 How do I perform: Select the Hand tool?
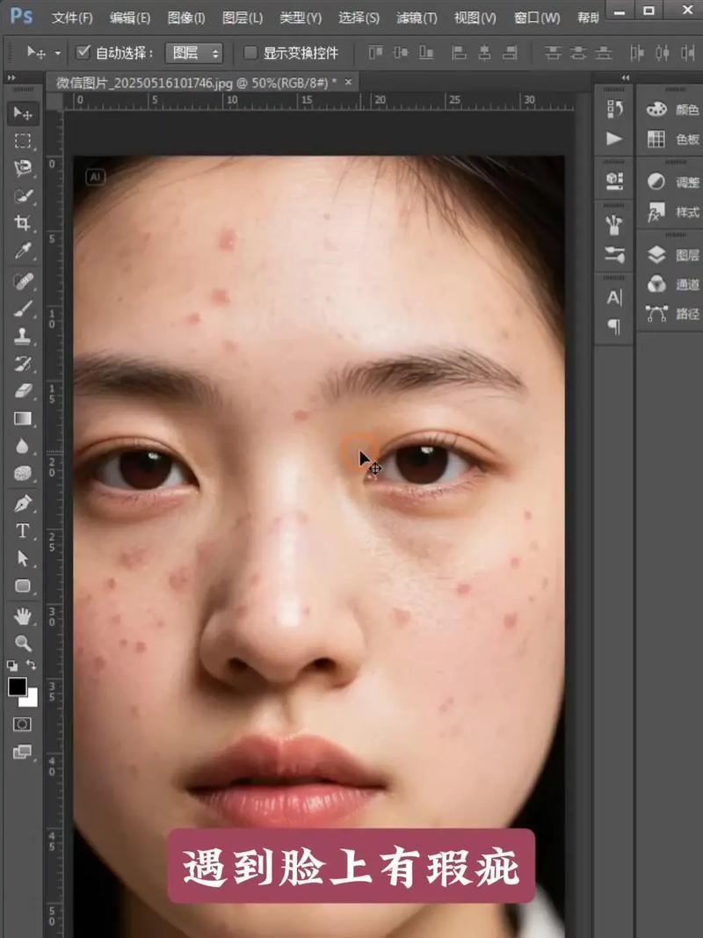click(x=23, y=615)
